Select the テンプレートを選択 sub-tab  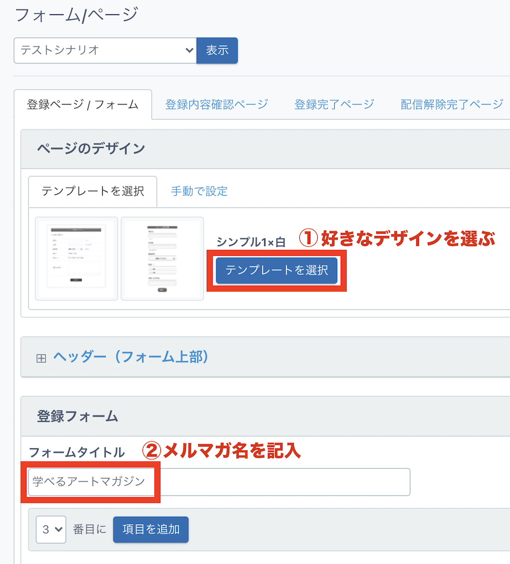click(93, 191)
